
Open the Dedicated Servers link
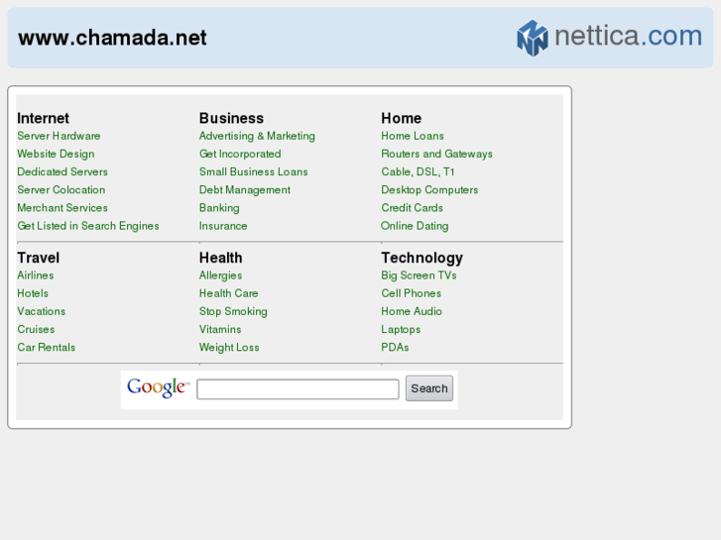[62, 171]
